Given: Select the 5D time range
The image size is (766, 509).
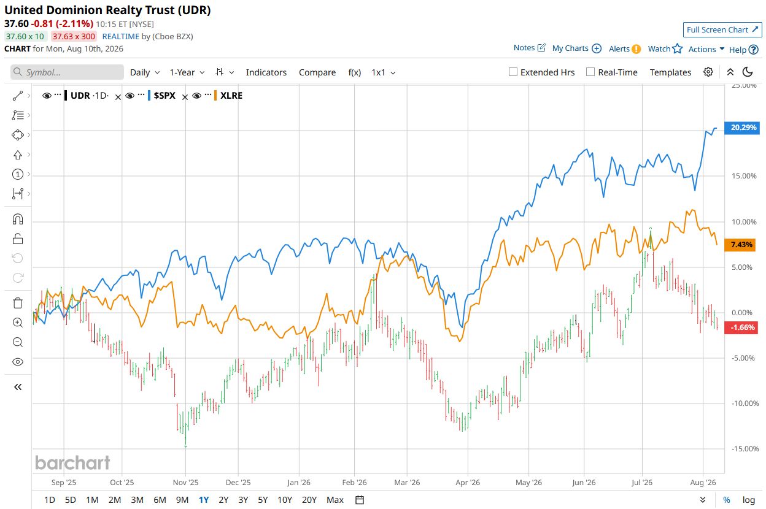Looking at the screenshot, I should pyautogui.click(x=71, y=500).
